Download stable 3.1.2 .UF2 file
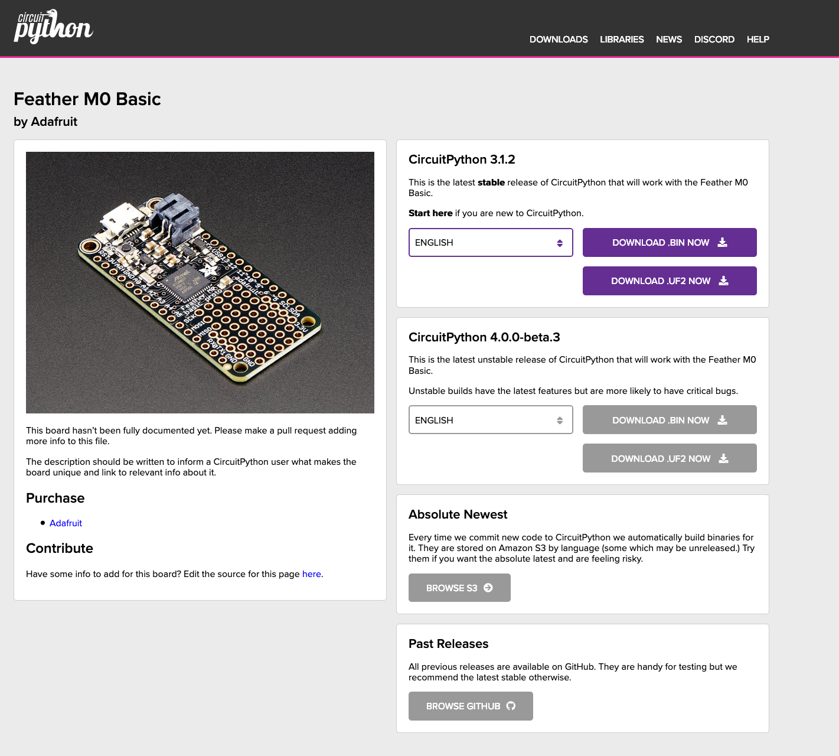Screen dimensions: 839x756 pyautogui.click(x=670, y=281)
